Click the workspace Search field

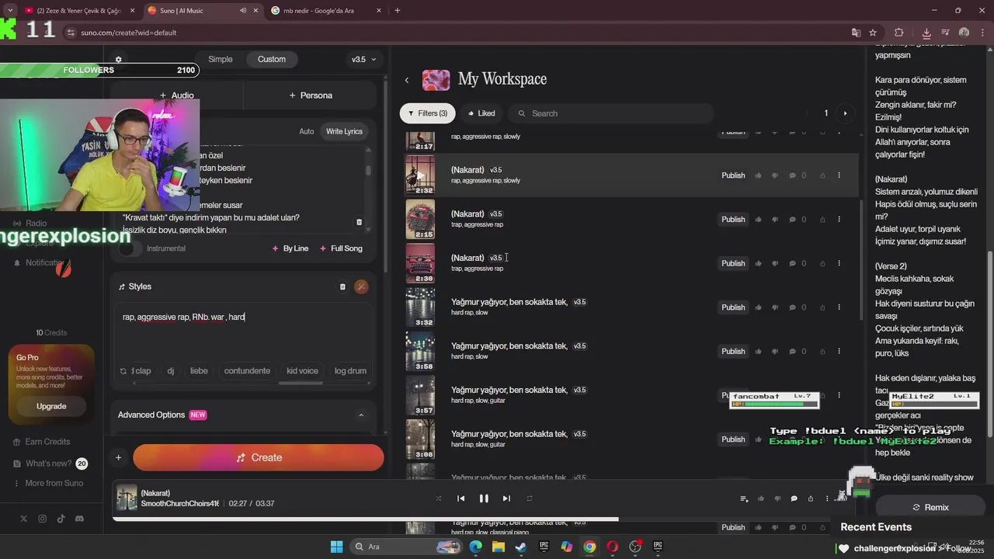pyautogui.click(x=611, y=113)
